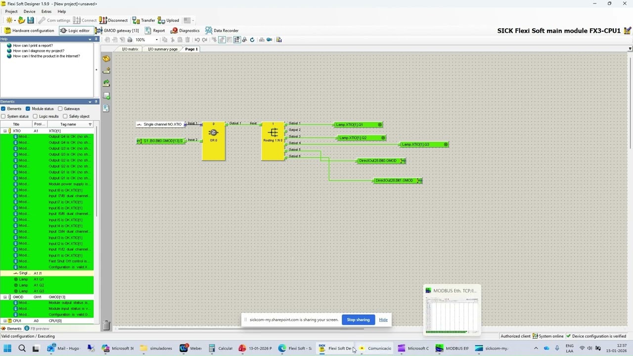Image resolution: width=633 pixels, height=356 pixels.
Task: Open 'How can I find the product' help link
Action: tap(46, 56)
